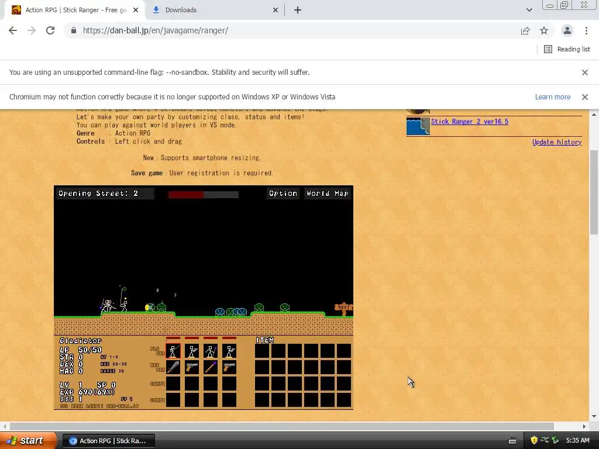Image resolution: width=599 pixels, height=449 pixels.
Task: Reload the current page
Action: point(50,30)
